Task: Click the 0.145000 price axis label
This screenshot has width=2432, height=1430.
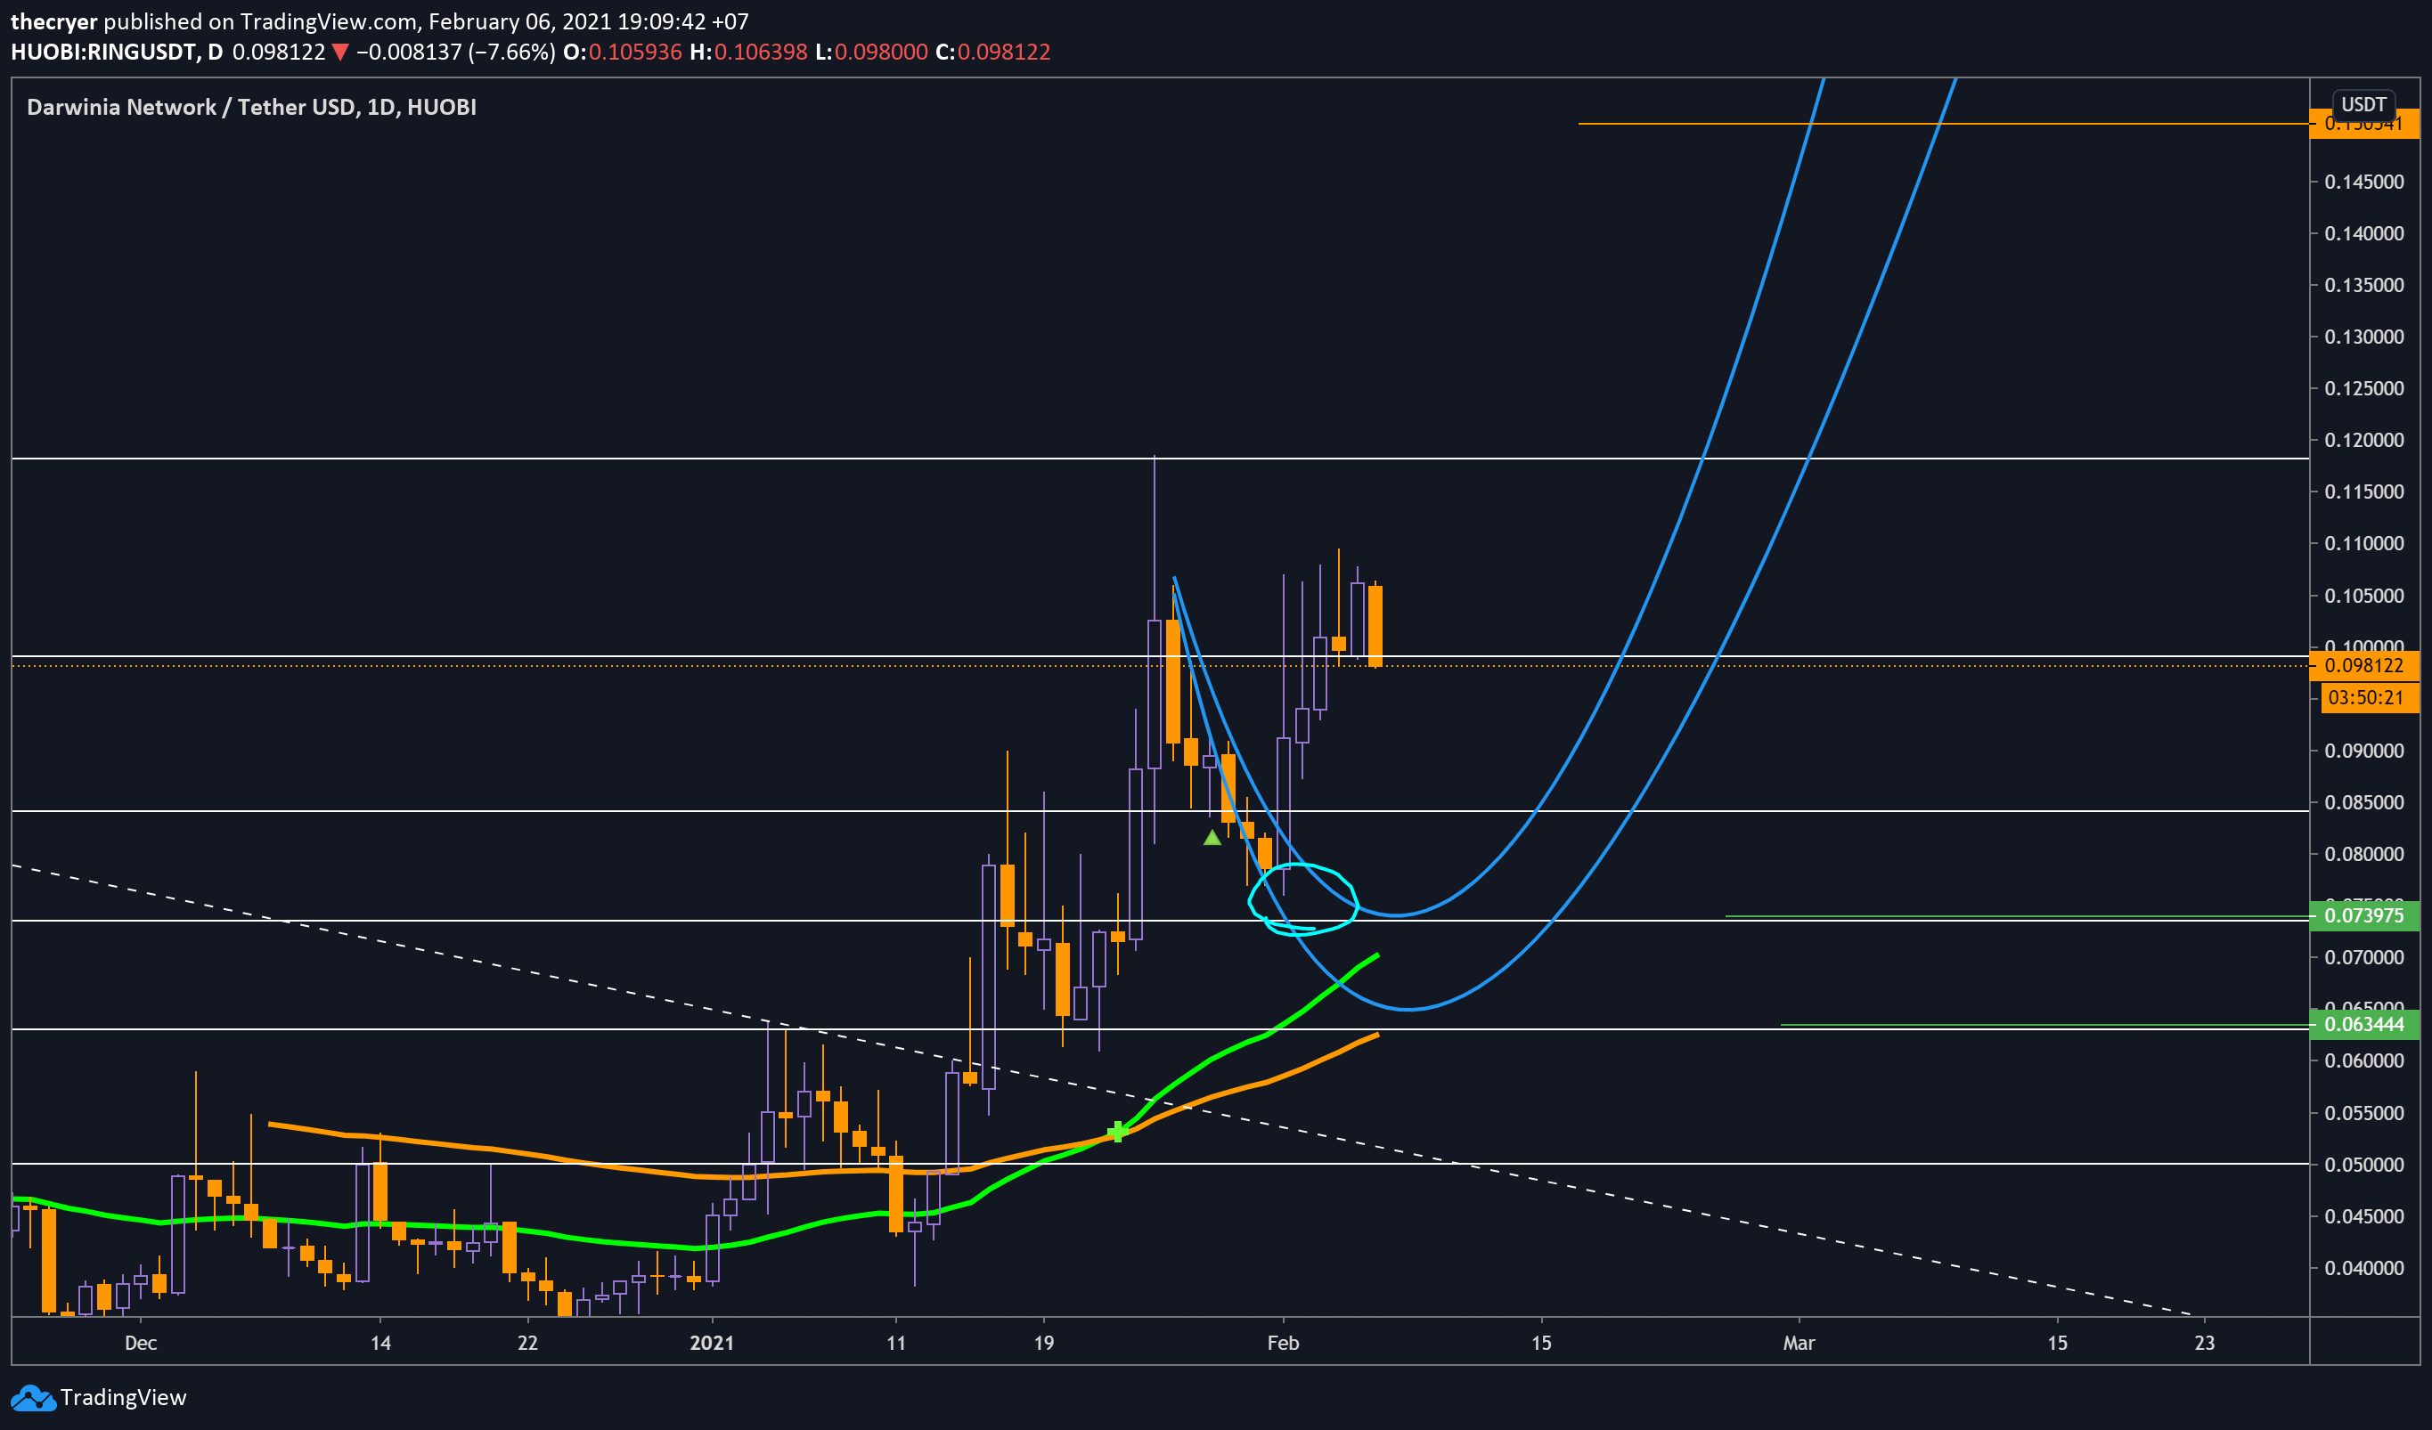Action: pos(2364,183)
